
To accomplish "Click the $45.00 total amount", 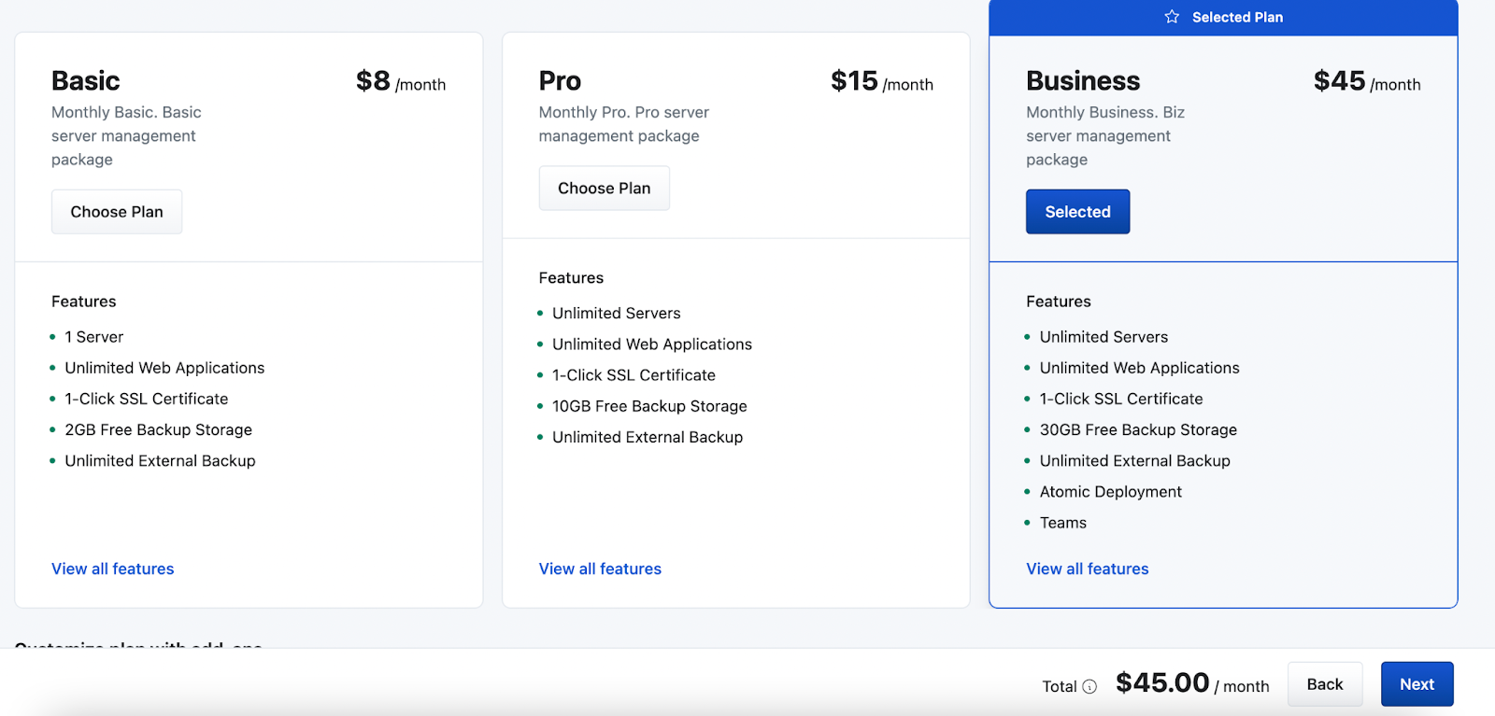I will tap(1162, 683).
